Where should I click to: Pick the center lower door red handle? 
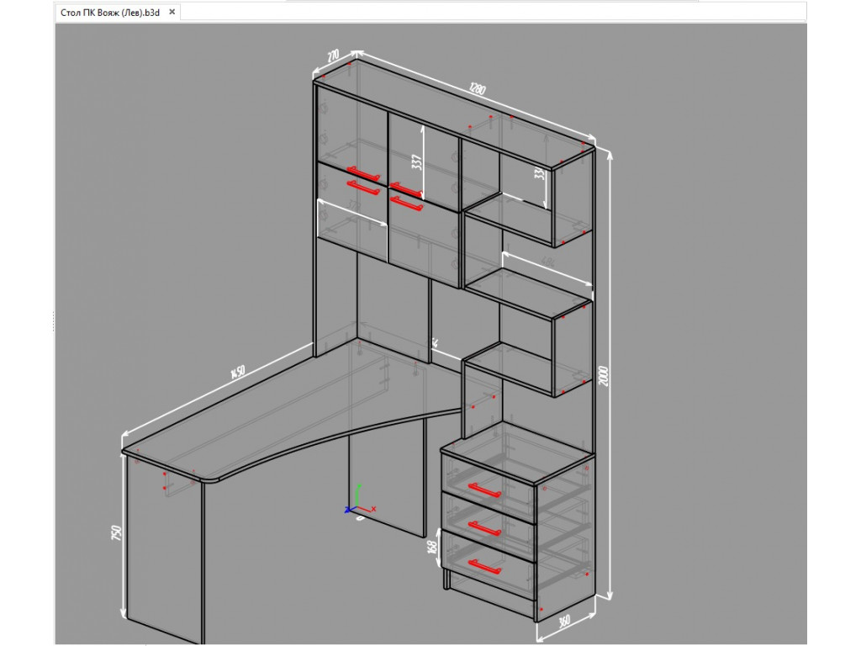[406, 203]
